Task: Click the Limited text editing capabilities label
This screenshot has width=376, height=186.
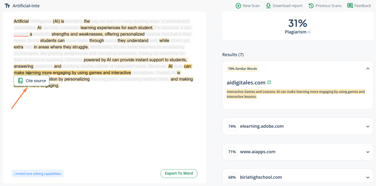Action: click(x=37, y=173)
